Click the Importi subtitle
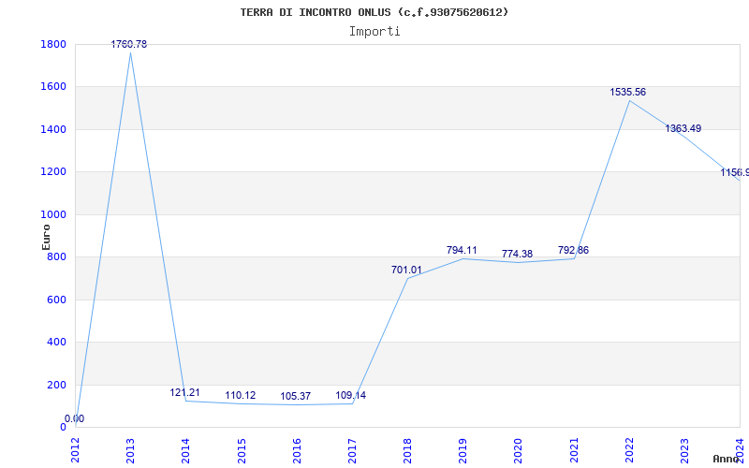Image resolution: width=749 pixels, height=468 pixels. [x=374, y=32]
